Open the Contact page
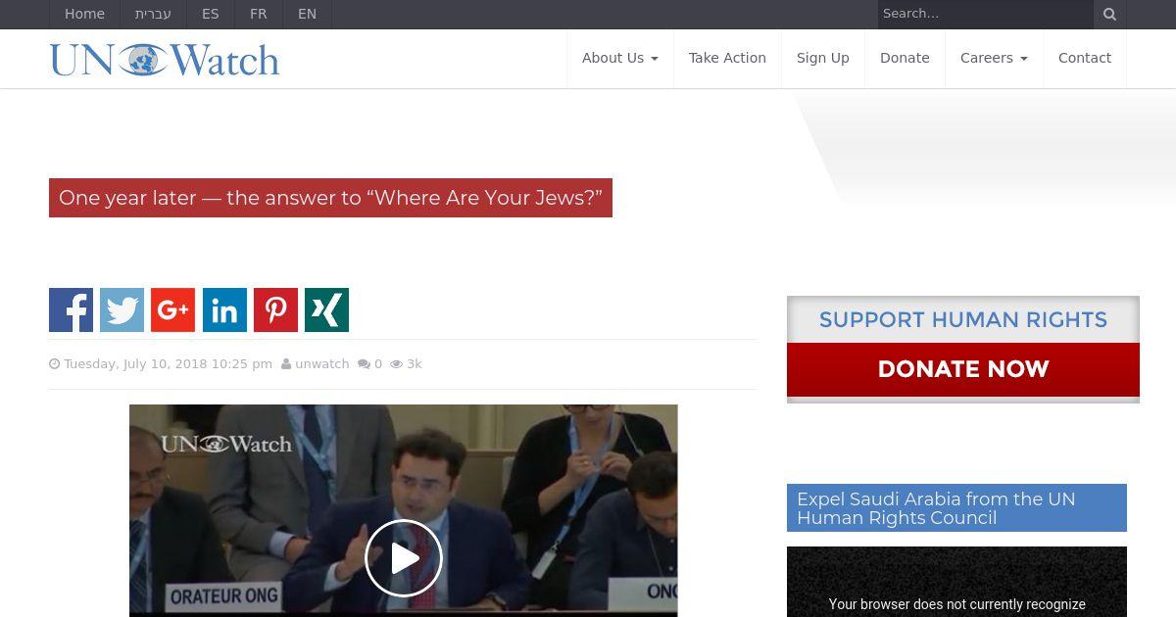 tap(1085, 58)
